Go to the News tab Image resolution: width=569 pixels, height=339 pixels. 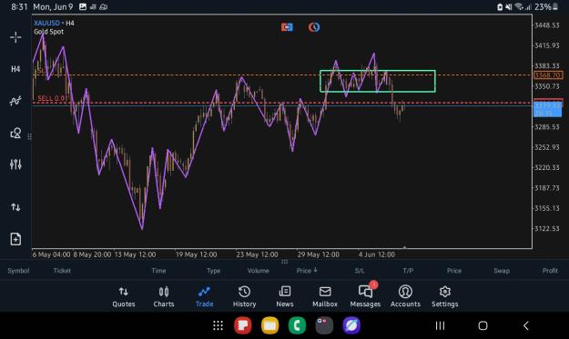click(x=285, y=297)
